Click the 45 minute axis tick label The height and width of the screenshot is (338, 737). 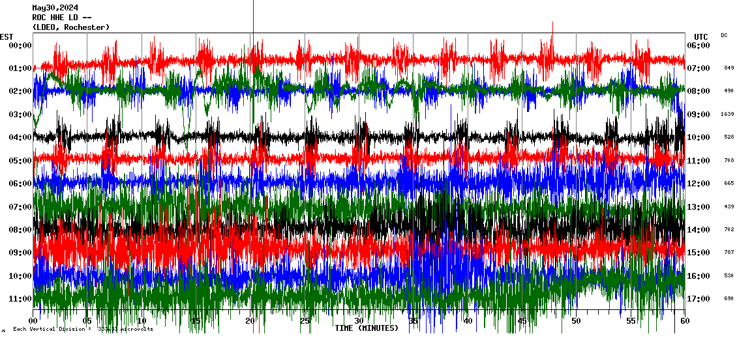tap(522, 321)
